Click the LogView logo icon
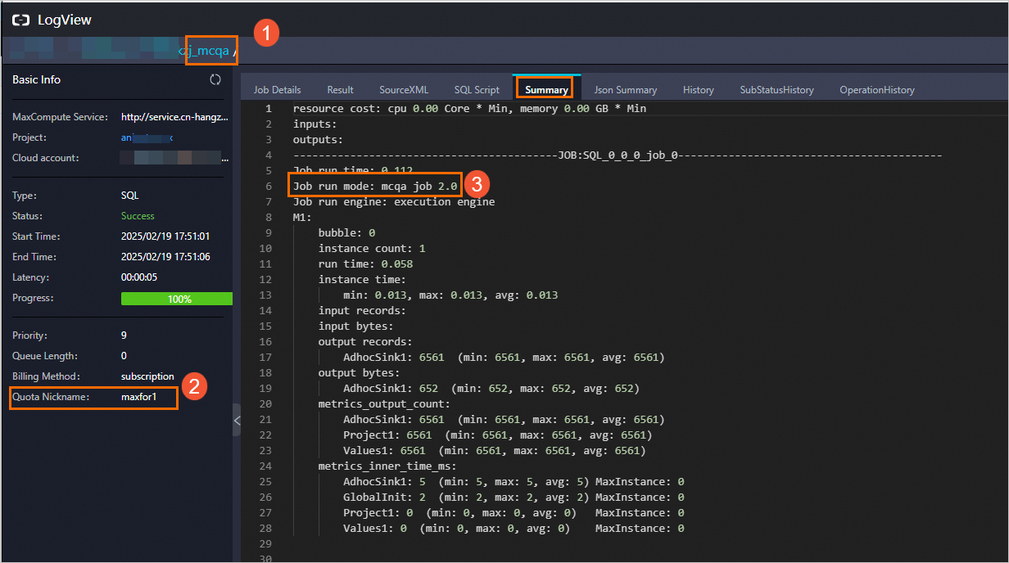The image size is (1009, 563). point(20,20)
